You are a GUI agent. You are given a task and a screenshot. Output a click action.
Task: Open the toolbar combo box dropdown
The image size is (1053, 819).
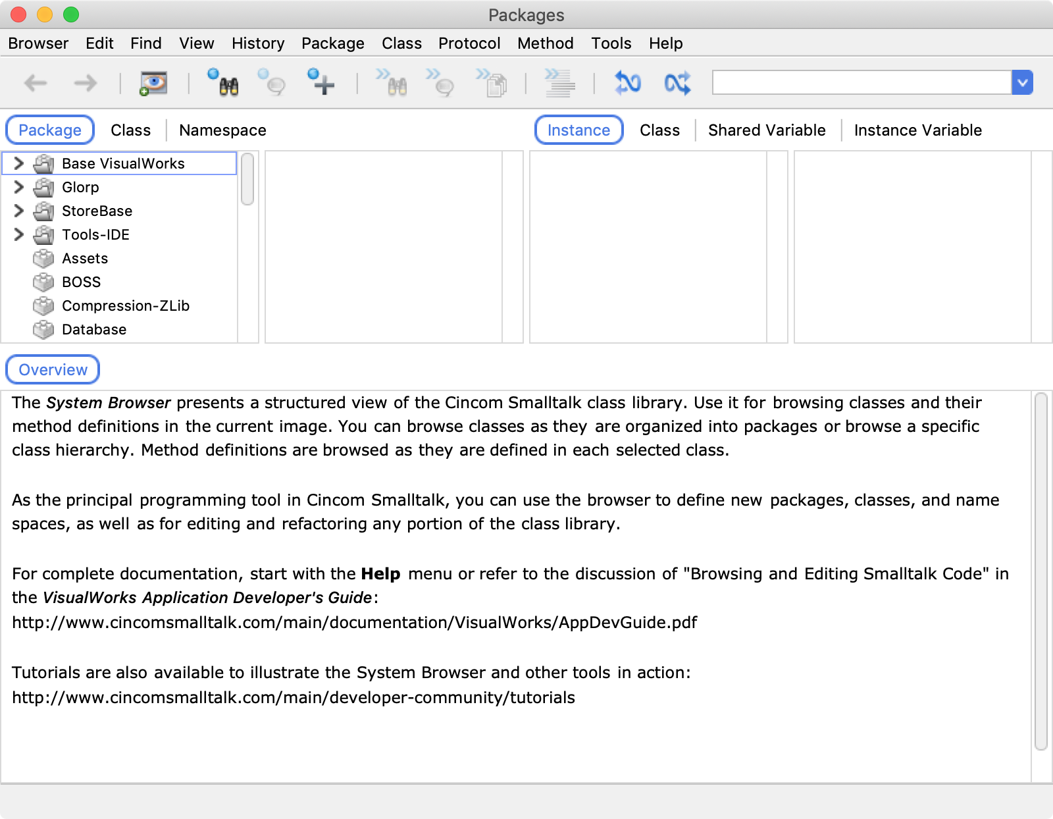tap(1022, 83)
